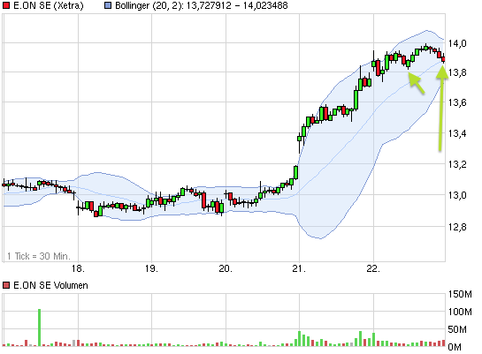Click the '18.' date axis label
482x354 pixels.
pyautogui.click(x=78, y=268)
